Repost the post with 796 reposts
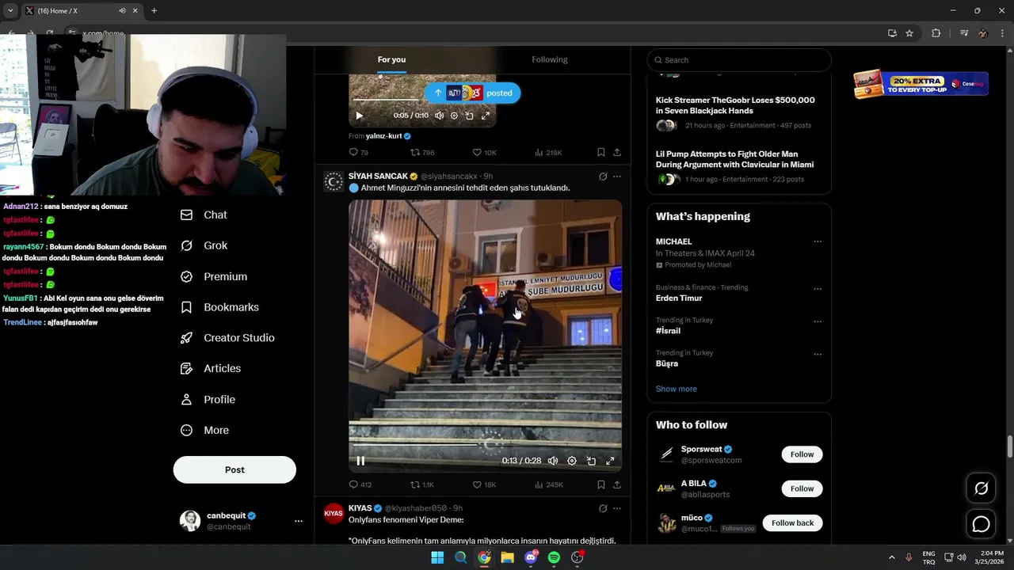The height and width of the screenshot is (570, 1014). [422, 152]
